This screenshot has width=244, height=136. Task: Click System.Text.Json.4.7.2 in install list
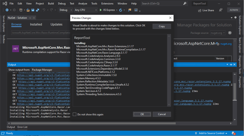tap(88, 91)
